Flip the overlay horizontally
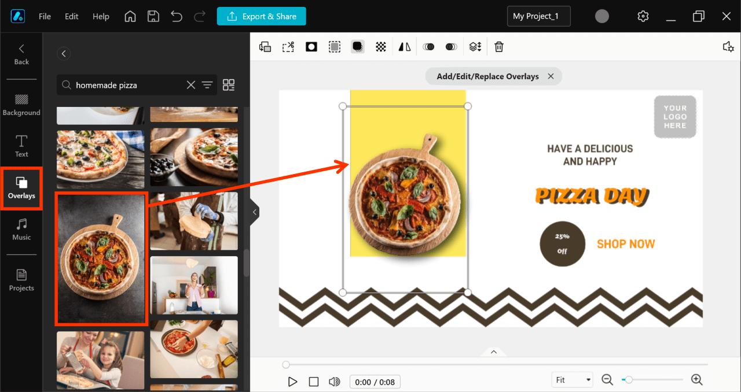 (404, 46)
